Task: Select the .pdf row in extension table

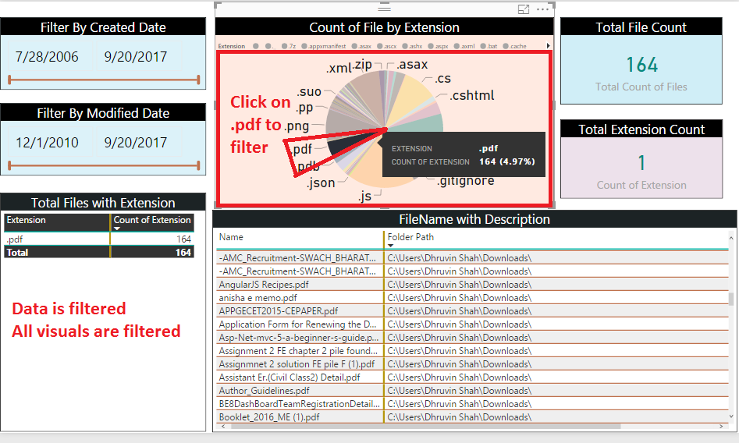Action: click(99, 239)
